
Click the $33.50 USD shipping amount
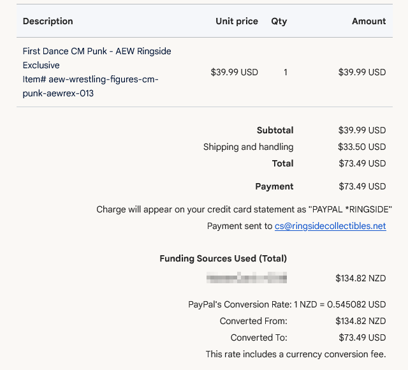(361, 147)
